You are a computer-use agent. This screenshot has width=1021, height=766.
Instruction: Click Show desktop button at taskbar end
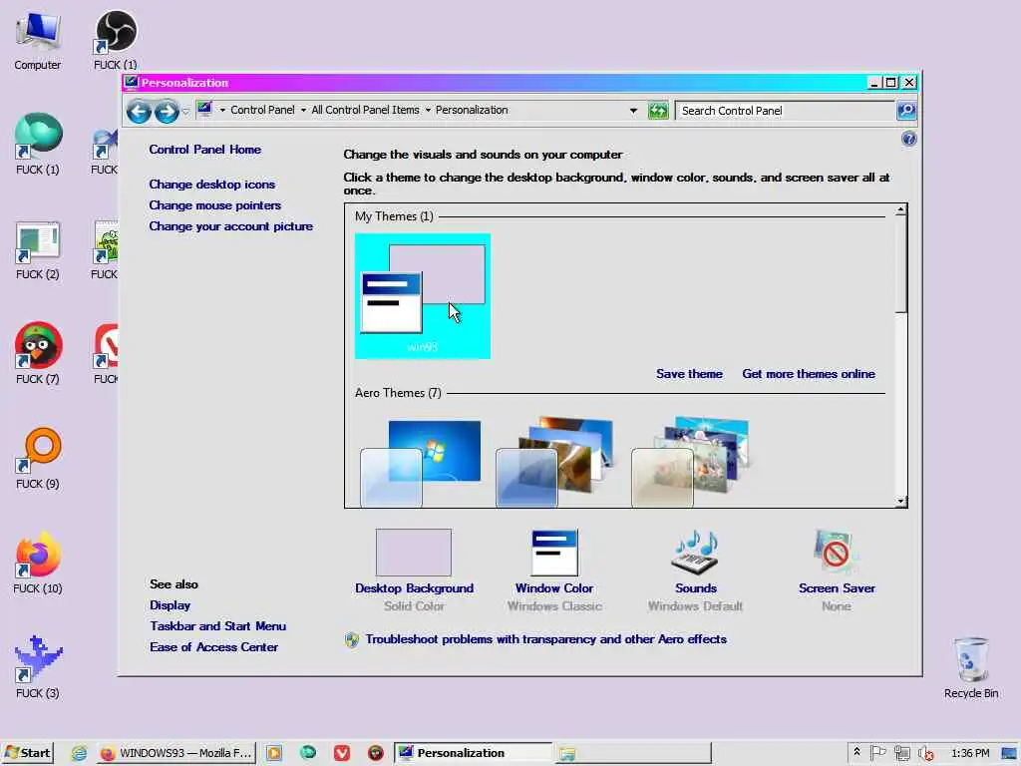click(x=1009, y=753)
